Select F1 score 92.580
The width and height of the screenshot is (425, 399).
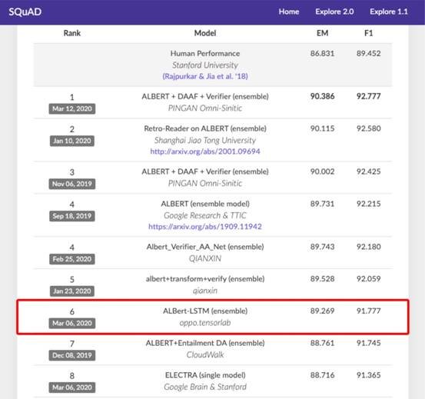[x=369, y=128]
